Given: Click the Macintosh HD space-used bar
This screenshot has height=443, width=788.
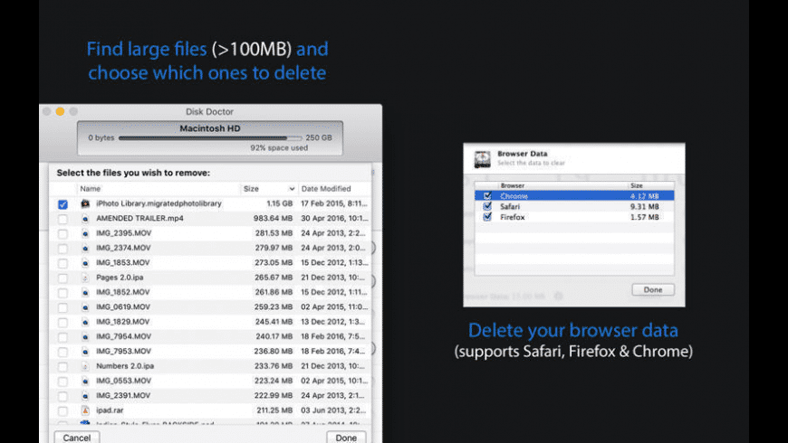Looking at the screenshot, I should pyautogui.click(x=210, y=138).
